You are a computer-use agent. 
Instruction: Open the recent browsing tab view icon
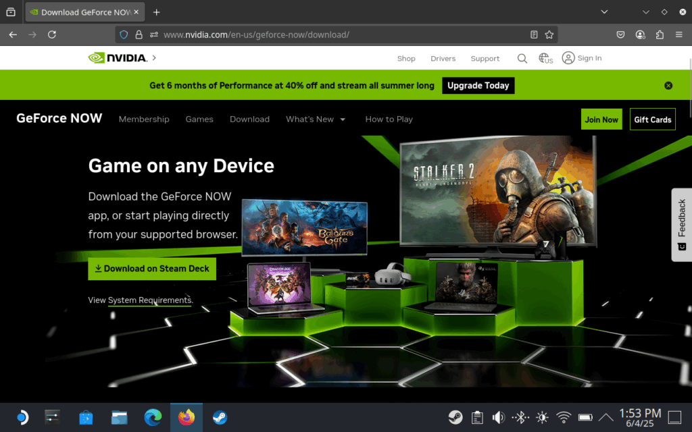click(x=11, y=12)
